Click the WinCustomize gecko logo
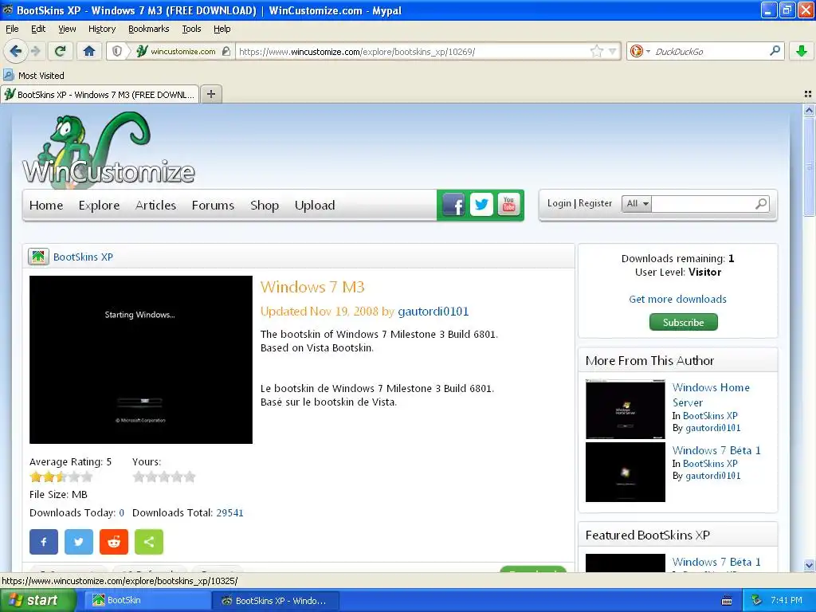Viewport: 816px width, 612px height. (108, 148)
